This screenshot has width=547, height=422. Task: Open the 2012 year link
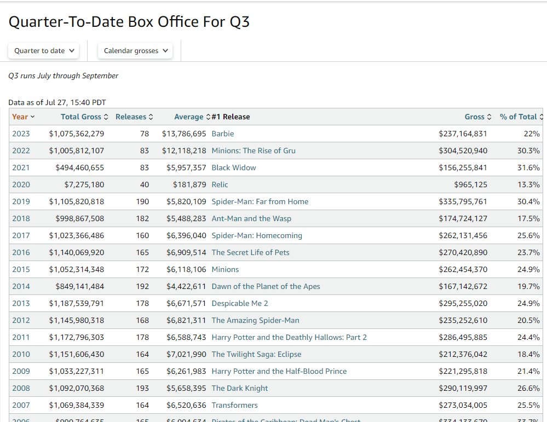21,321
